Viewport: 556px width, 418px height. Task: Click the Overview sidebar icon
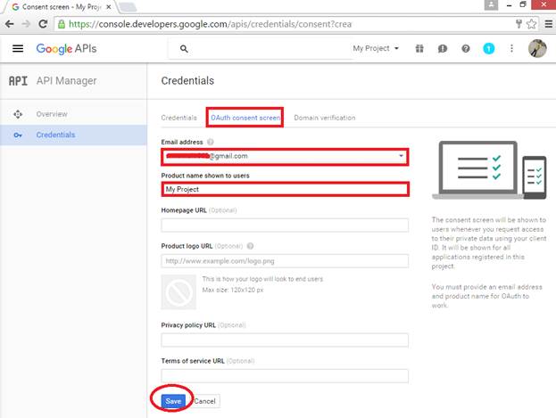[18, 114]
